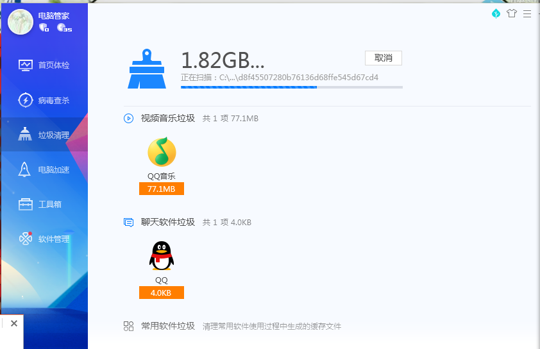This screenshot has width=540, height=349.
Task: Select the 视频音乐垃圾 category heading
Action: (x=168, y=118)
